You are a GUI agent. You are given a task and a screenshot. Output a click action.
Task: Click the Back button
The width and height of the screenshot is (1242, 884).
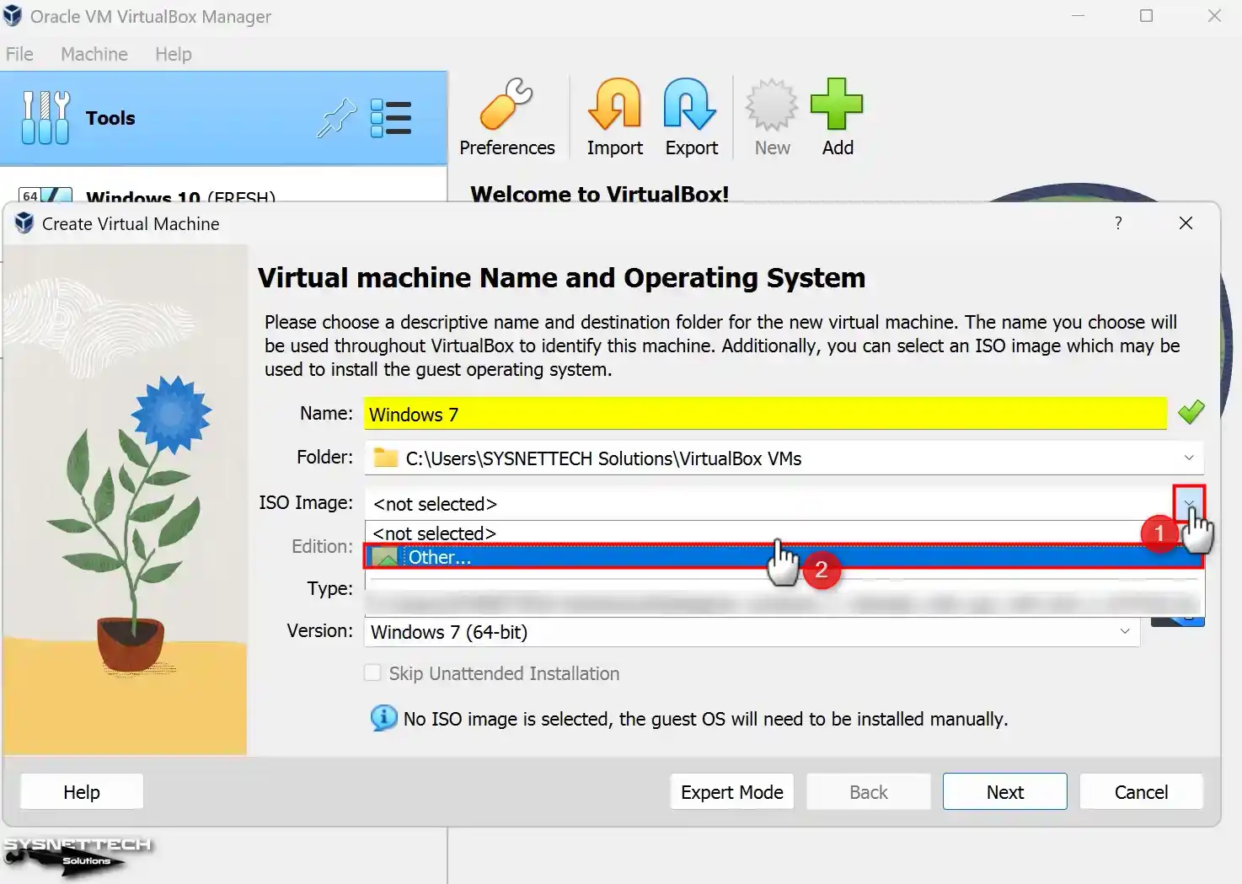pyautogui.click(x=869, y=791)
